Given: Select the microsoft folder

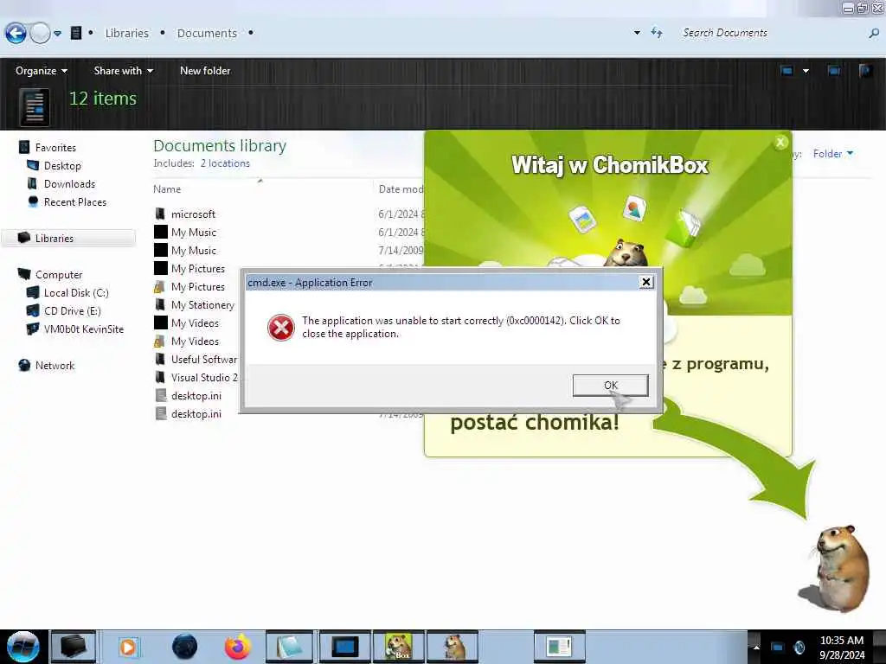Looking at the screenshot, I should 193,214.
